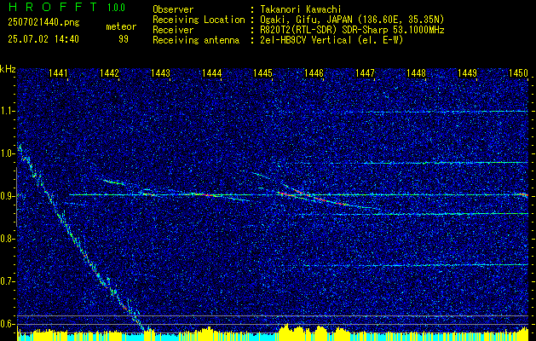The height and width of the screenshot is (341, 536).
Task: Click the 0.9 kHz axis label
Action: 7,196
